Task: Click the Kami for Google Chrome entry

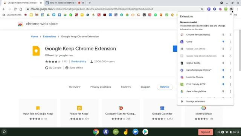Action: tap(198, 70)
